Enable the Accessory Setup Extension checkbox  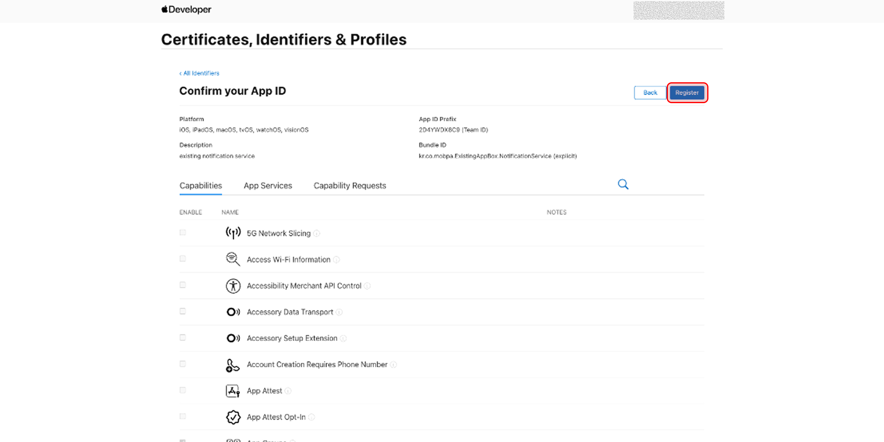(183, 338)
